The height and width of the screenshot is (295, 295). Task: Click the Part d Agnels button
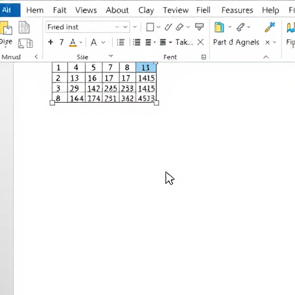point(236,42)
